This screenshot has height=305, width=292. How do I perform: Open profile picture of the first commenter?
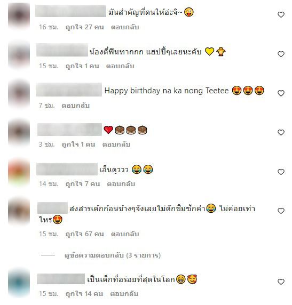point(19,15)
